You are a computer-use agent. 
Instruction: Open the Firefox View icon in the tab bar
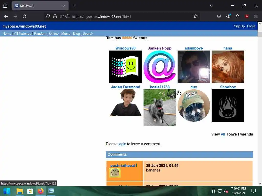tap(5, 6)
